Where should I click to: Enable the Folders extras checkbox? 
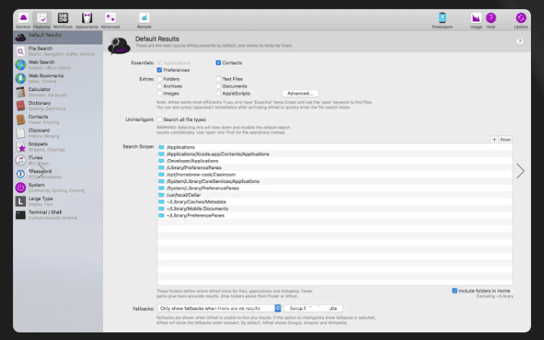160,79
